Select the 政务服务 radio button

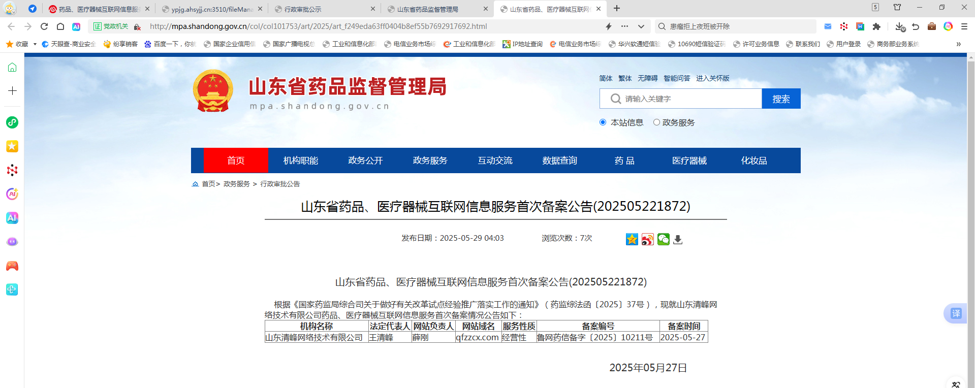coord(656,122)
